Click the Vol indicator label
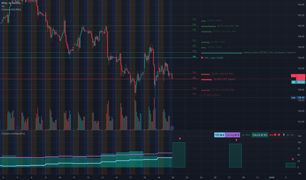Screen dimensions: 306x180 [3, 6]
